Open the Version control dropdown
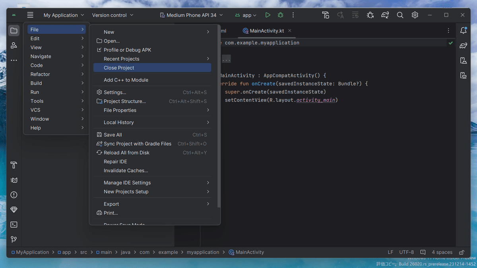477x268 pixels. (113, 15)
